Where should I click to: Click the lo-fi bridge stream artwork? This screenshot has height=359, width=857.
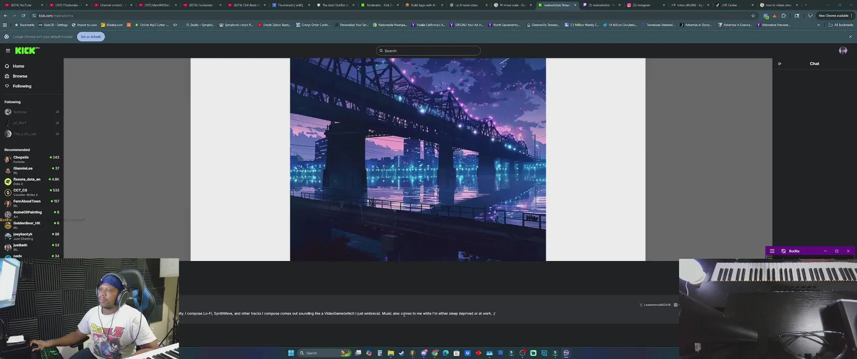click(418, 160)
